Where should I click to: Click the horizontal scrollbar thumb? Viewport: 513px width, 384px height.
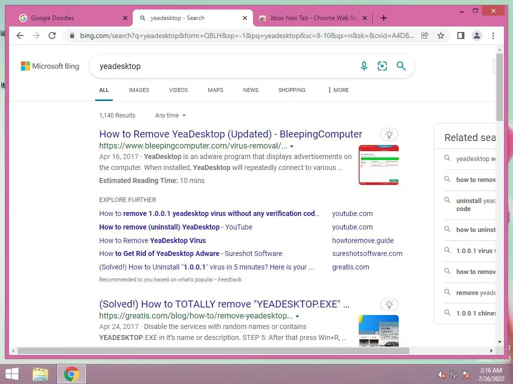pos(213,350)
